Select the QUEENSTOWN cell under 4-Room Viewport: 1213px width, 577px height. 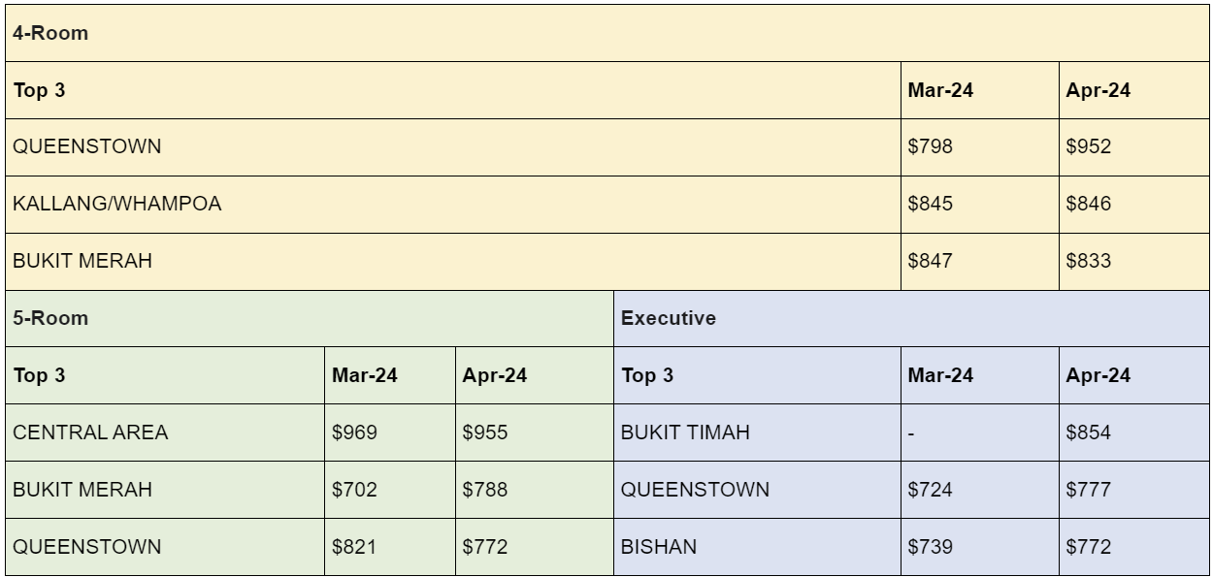coord(453,147)
